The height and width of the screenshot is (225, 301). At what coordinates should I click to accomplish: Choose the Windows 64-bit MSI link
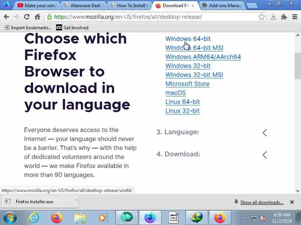point(194,48)
